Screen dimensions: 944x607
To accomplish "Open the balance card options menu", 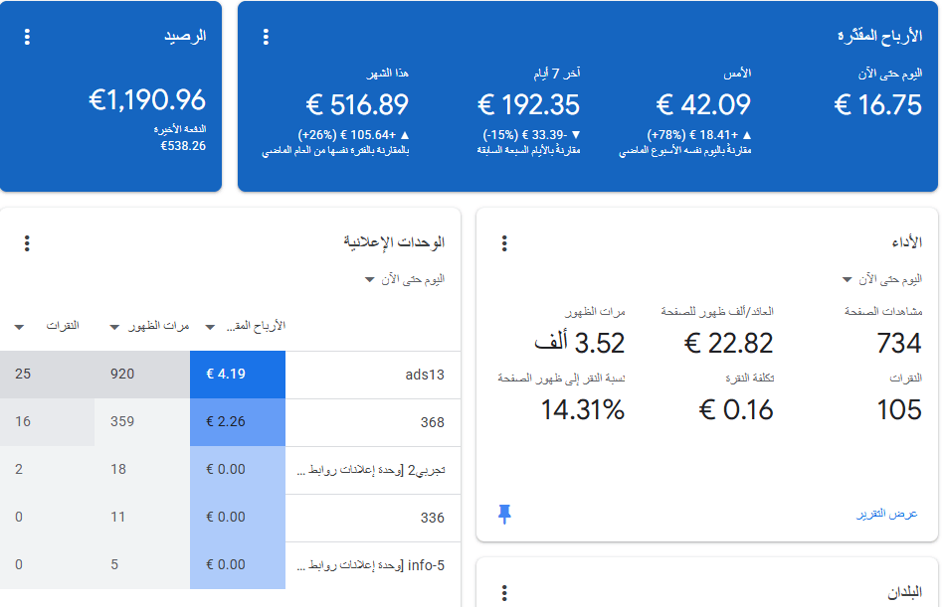I will click(x=27, y=37).
